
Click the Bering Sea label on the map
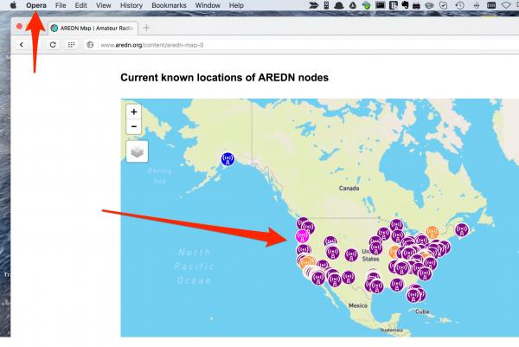click(x=159, y=176)
